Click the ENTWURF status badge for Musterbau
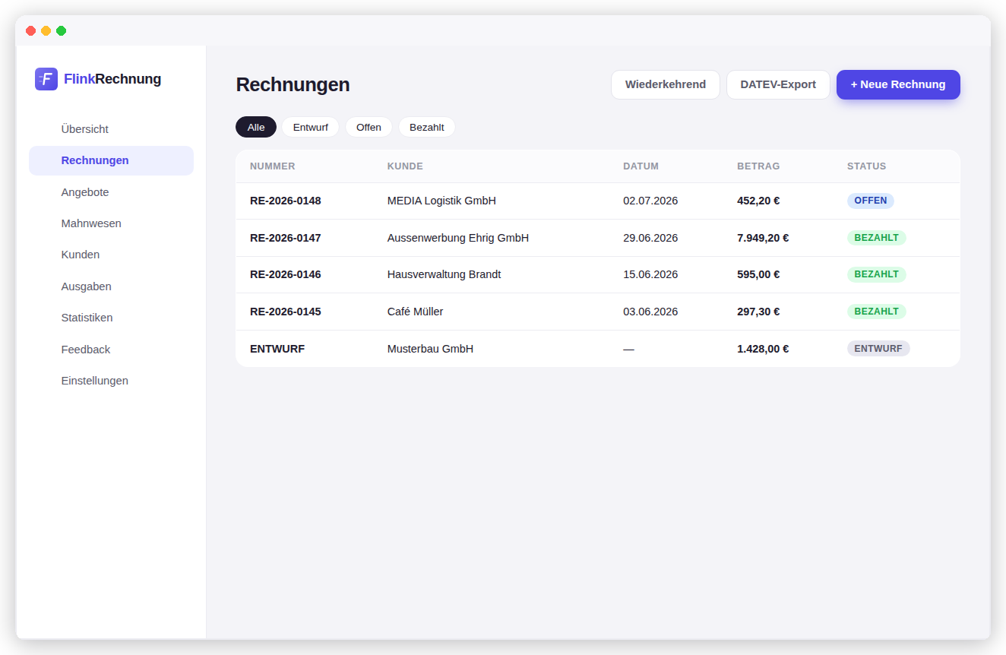Image resolution: width=1006 pixels, height=655 pixels. pyautogui.click(x=878, y=349)
